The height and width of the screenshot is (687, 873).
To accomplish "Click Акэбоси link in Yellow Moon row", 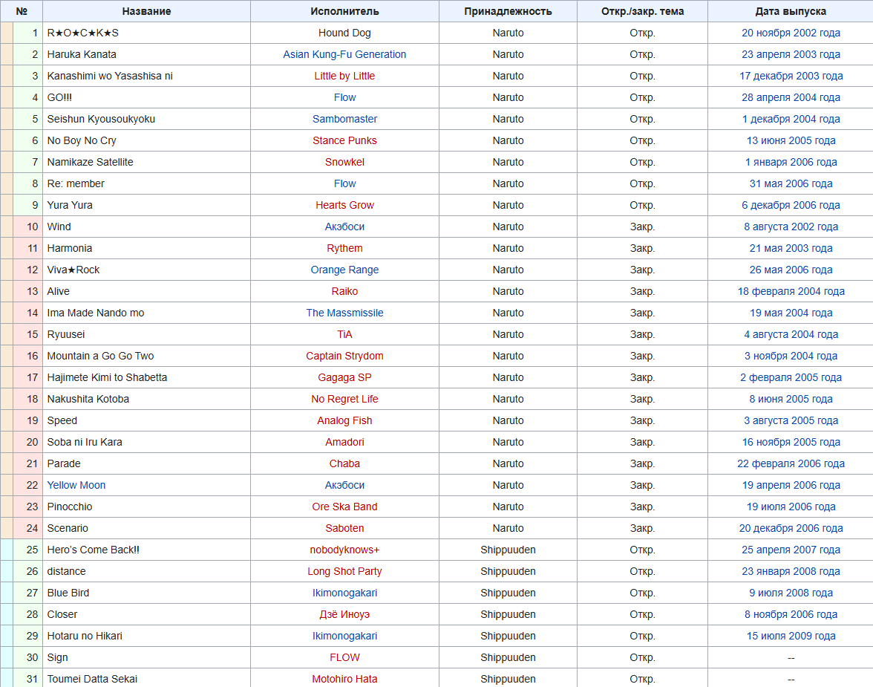I will [344, 485].
